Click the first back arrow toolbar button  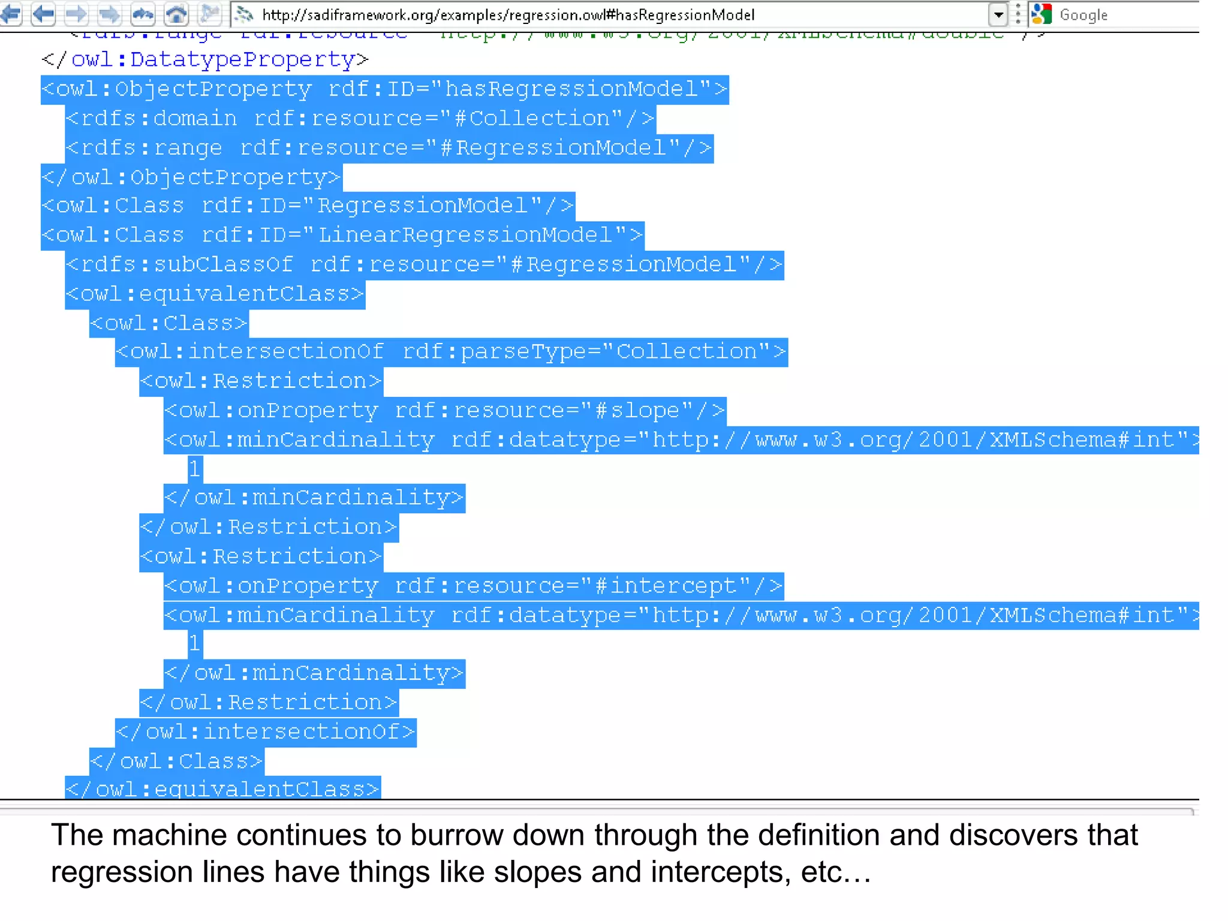(11, 14)
